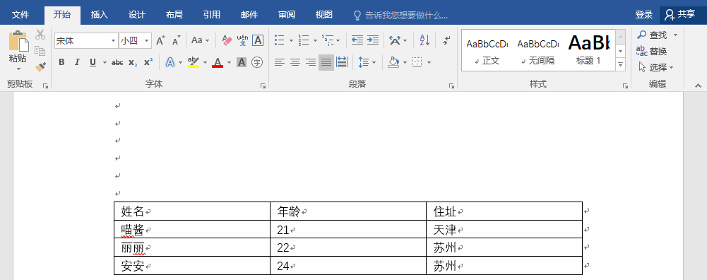Screen dimensions: 707x280
Task: Click the 共享 share button
Action: click(x=680, y=15)
